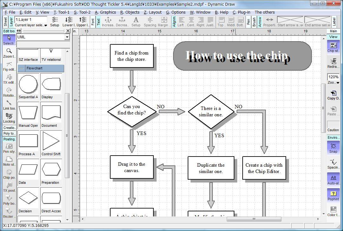Select the TX posting tool
Screen dimensions: 343x231
click(9, 187)
